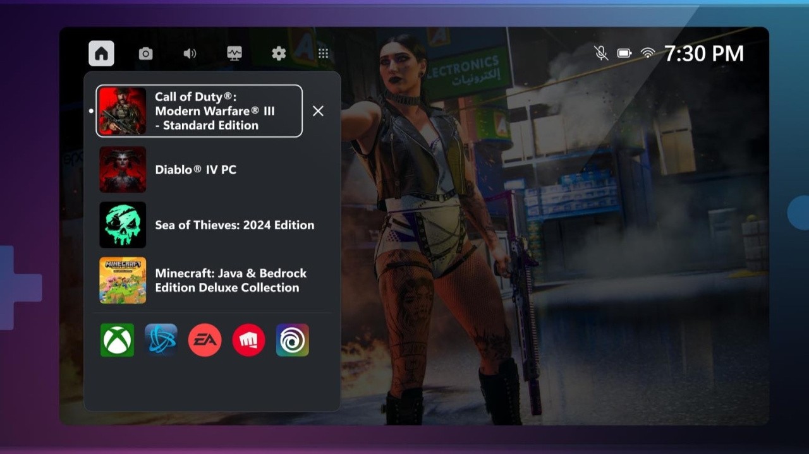Launch the EA app icon
Screen dimensions: 809x454
[205, 340]
